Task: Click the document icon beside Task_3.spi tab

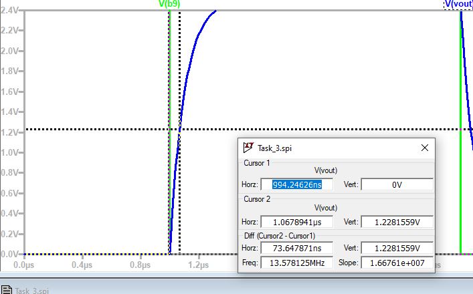Action: [7, 290]
